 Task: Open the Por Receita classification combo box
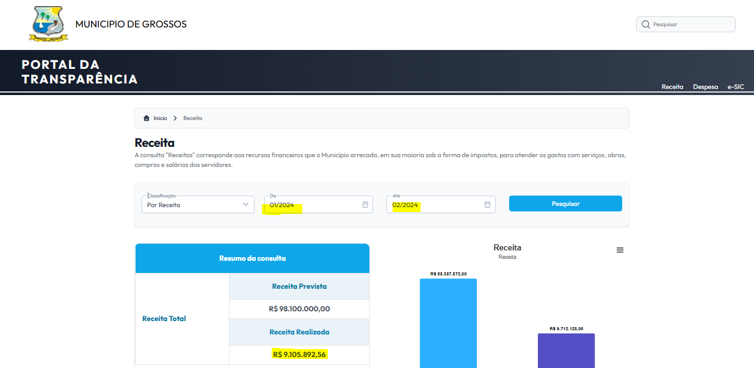[198, 204]
